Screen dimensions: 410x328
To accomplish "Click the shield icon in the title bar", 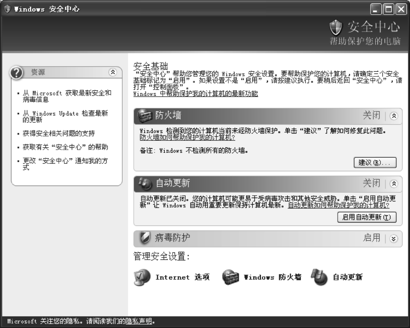I will pos(7,9).
